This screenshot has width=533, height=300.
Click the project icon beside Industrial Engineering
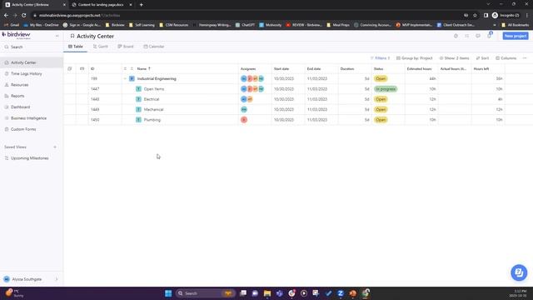(132, 78)
